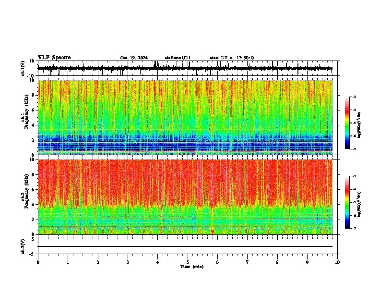Click time axis tick label '3'
The height and width of the screenshot is (294, 380).
[x=128, y=262]
